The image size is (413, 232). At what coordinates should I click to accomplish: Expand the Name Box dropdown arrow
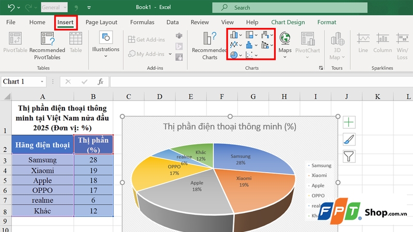[42, 82]
